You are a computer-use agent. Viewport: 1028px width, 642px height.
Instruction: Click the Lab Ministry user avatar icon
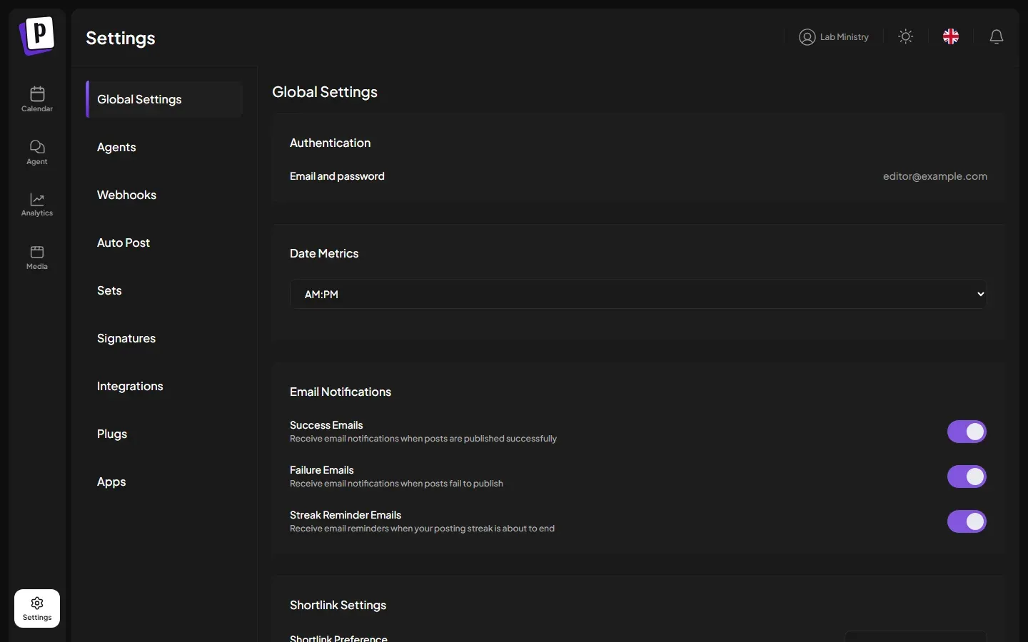click(807, 37)
